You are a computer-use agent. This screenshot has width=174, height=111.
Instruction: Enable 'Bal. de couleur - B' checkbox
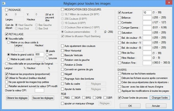pos(119,48)
